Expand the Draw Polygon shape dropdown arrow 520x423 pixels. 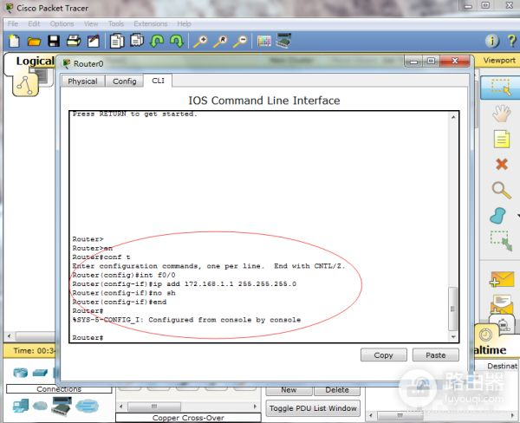pos(517,216)
